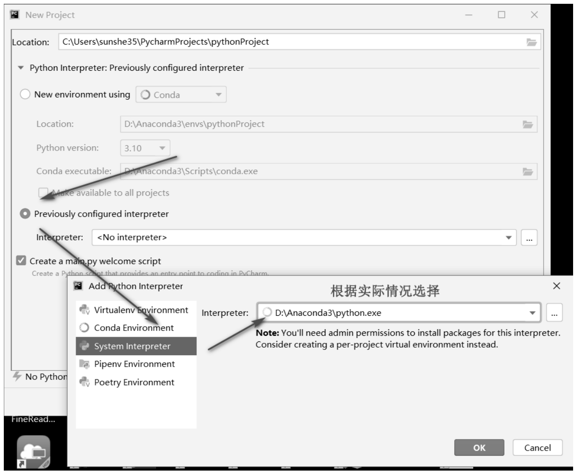The image size is (575, 472).
Task: Click the Conda executable path field
Action: (x=328, y=171)
